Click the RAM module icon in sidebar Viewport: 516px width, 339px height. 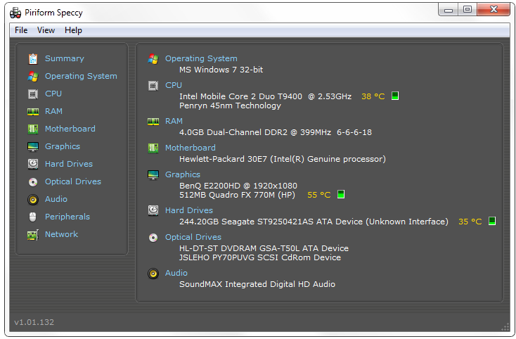(33, 112)
